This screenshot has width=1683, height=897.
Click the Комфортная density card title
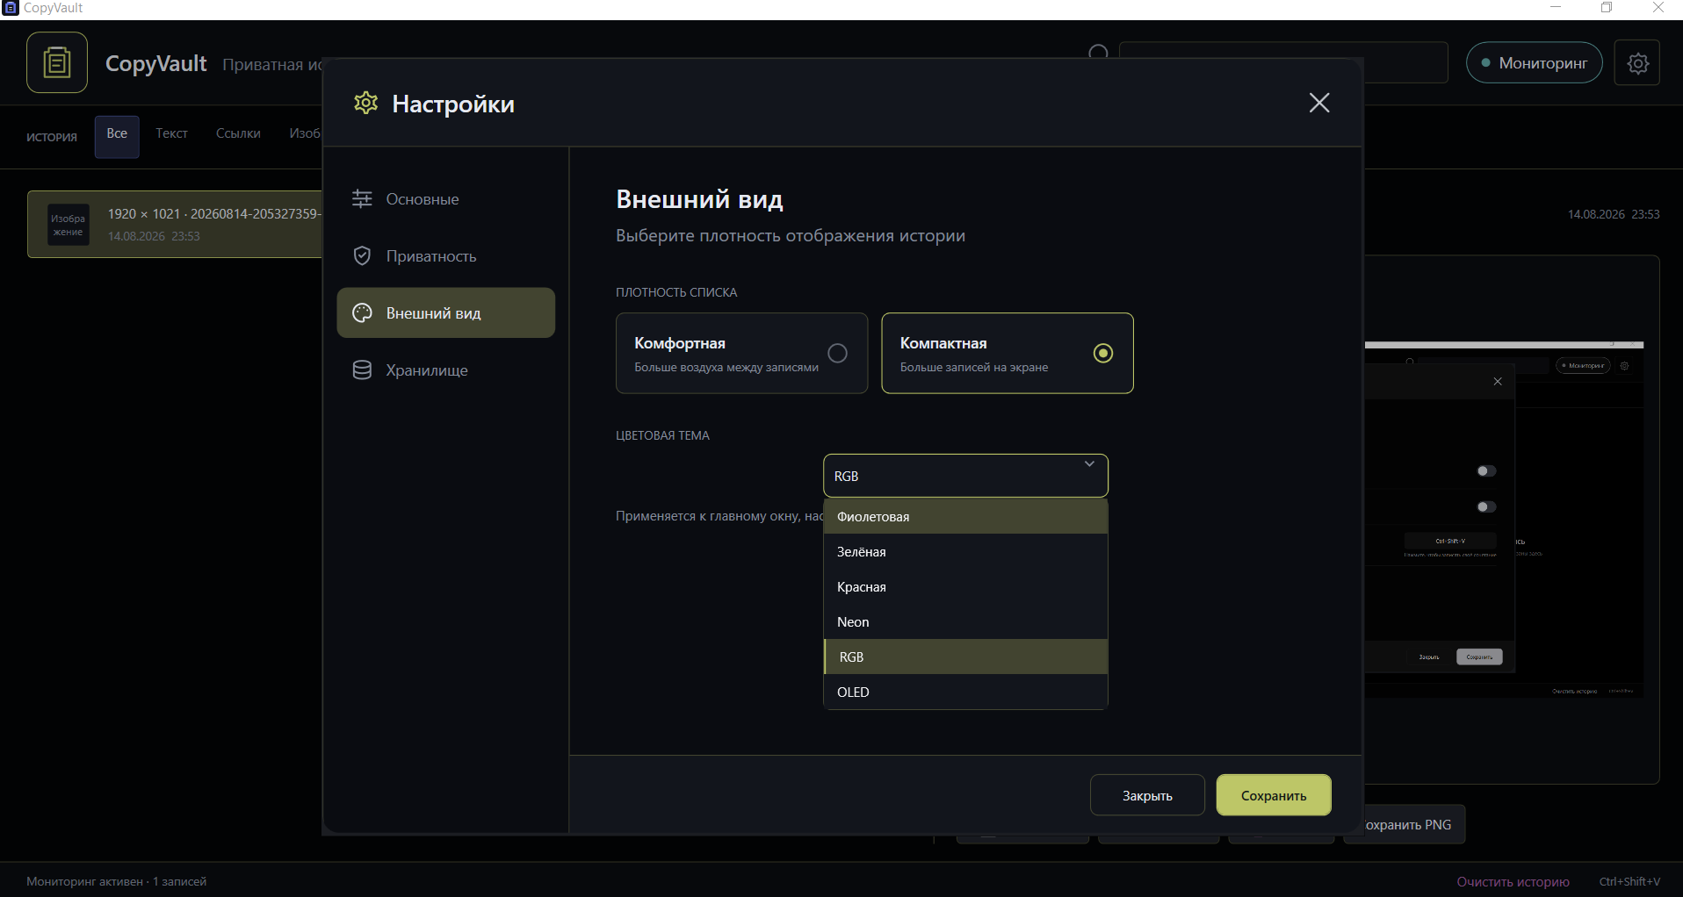tap(680, 343)
